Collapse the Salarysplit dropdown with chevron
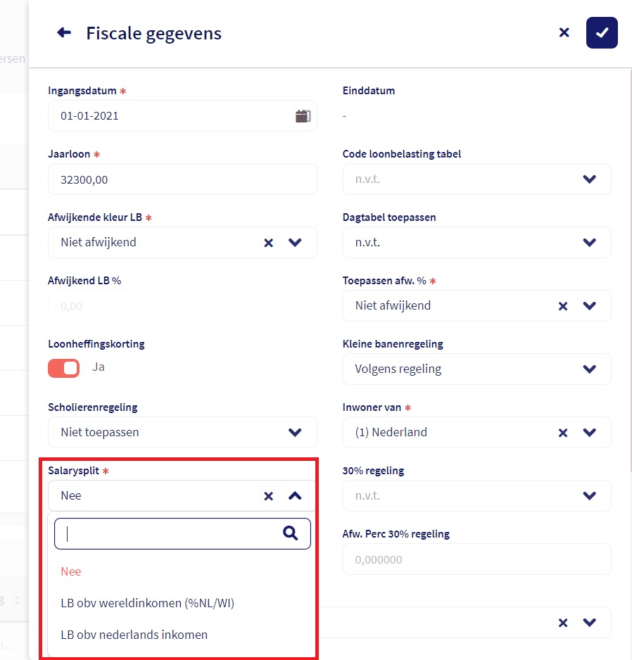 tap(295, 496)
